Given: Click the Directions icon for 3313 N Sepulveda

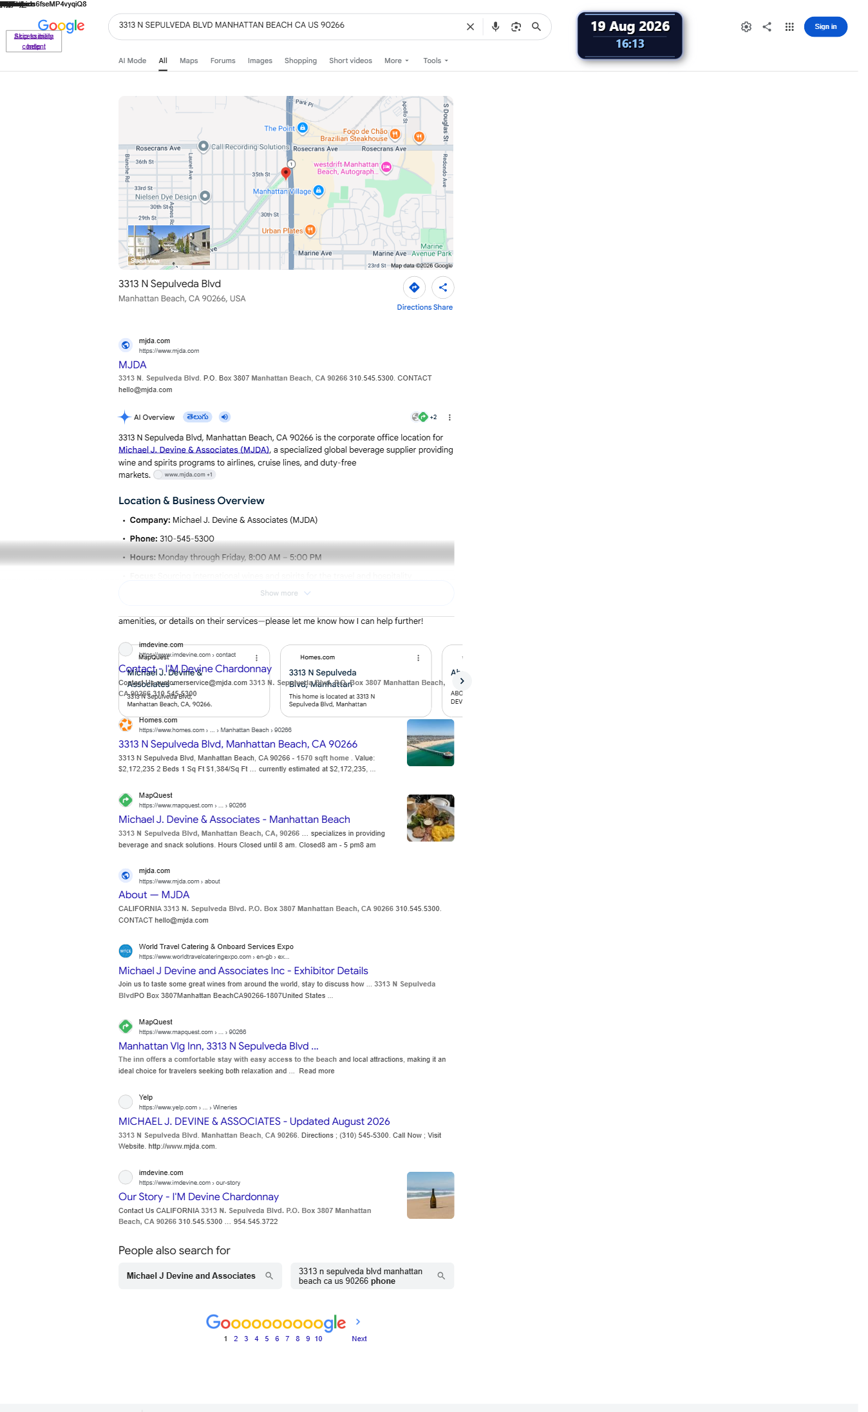Looking at the screenshot, I should tap(414, 287).
